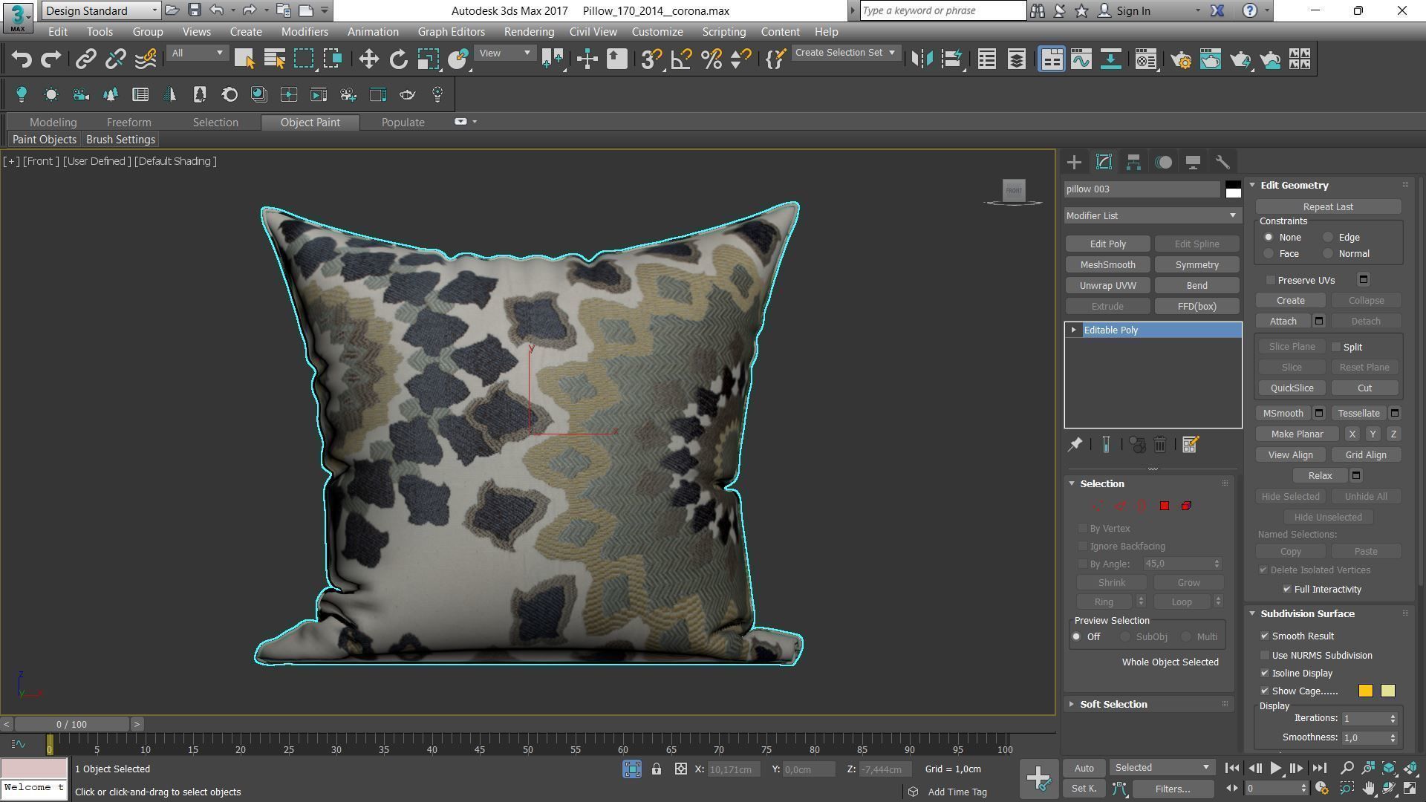The width and height of the screenshot is (1426, 802).
Task: Expand the Soft Selection rollout
Action: point(1113,705)
